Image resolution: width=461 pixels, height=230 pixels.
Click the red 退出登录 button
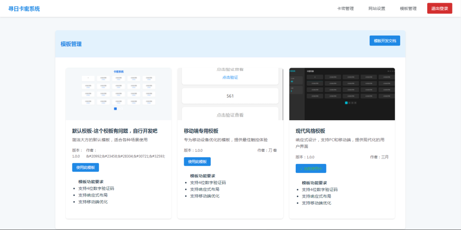click(439, 9)
